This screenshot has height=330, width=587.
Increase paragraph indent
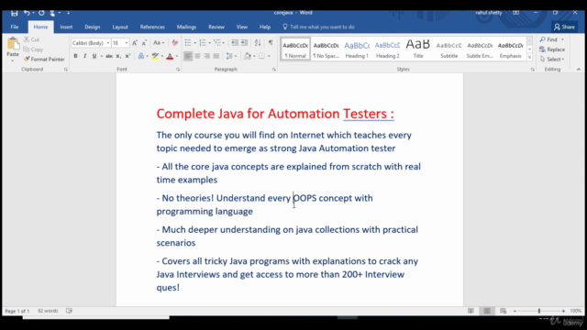point(244,43)
